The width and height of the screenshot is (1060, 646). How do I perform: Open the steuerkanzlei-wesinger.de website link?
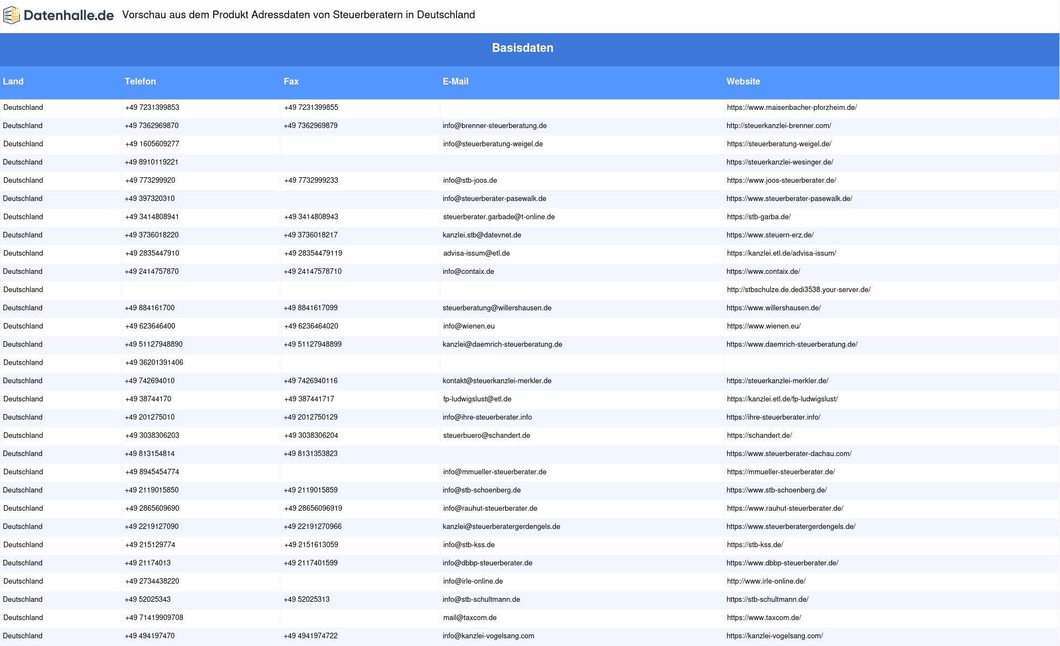tap(780, 162)
